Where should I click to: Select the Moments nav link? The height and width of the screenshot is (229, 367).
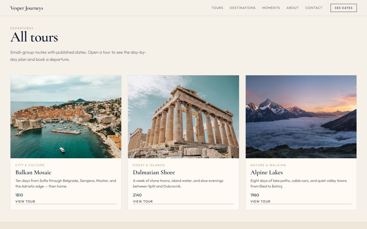[x=271, y=8]
